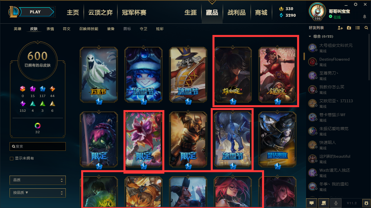371x208 pixels.
Task: Select the 万圣节 ghost skin thumbnail
Action: tap(99, 75)
